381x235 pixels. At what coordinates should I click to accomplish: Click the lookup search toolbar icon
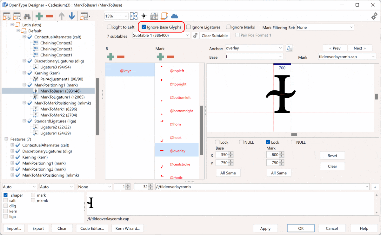pyautogui.click(x=17, y=16)
